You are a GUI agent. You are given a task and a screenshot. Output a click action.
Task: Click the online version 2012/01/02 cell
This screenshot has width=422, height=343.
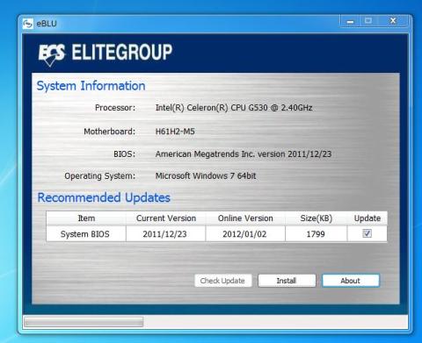244,234
